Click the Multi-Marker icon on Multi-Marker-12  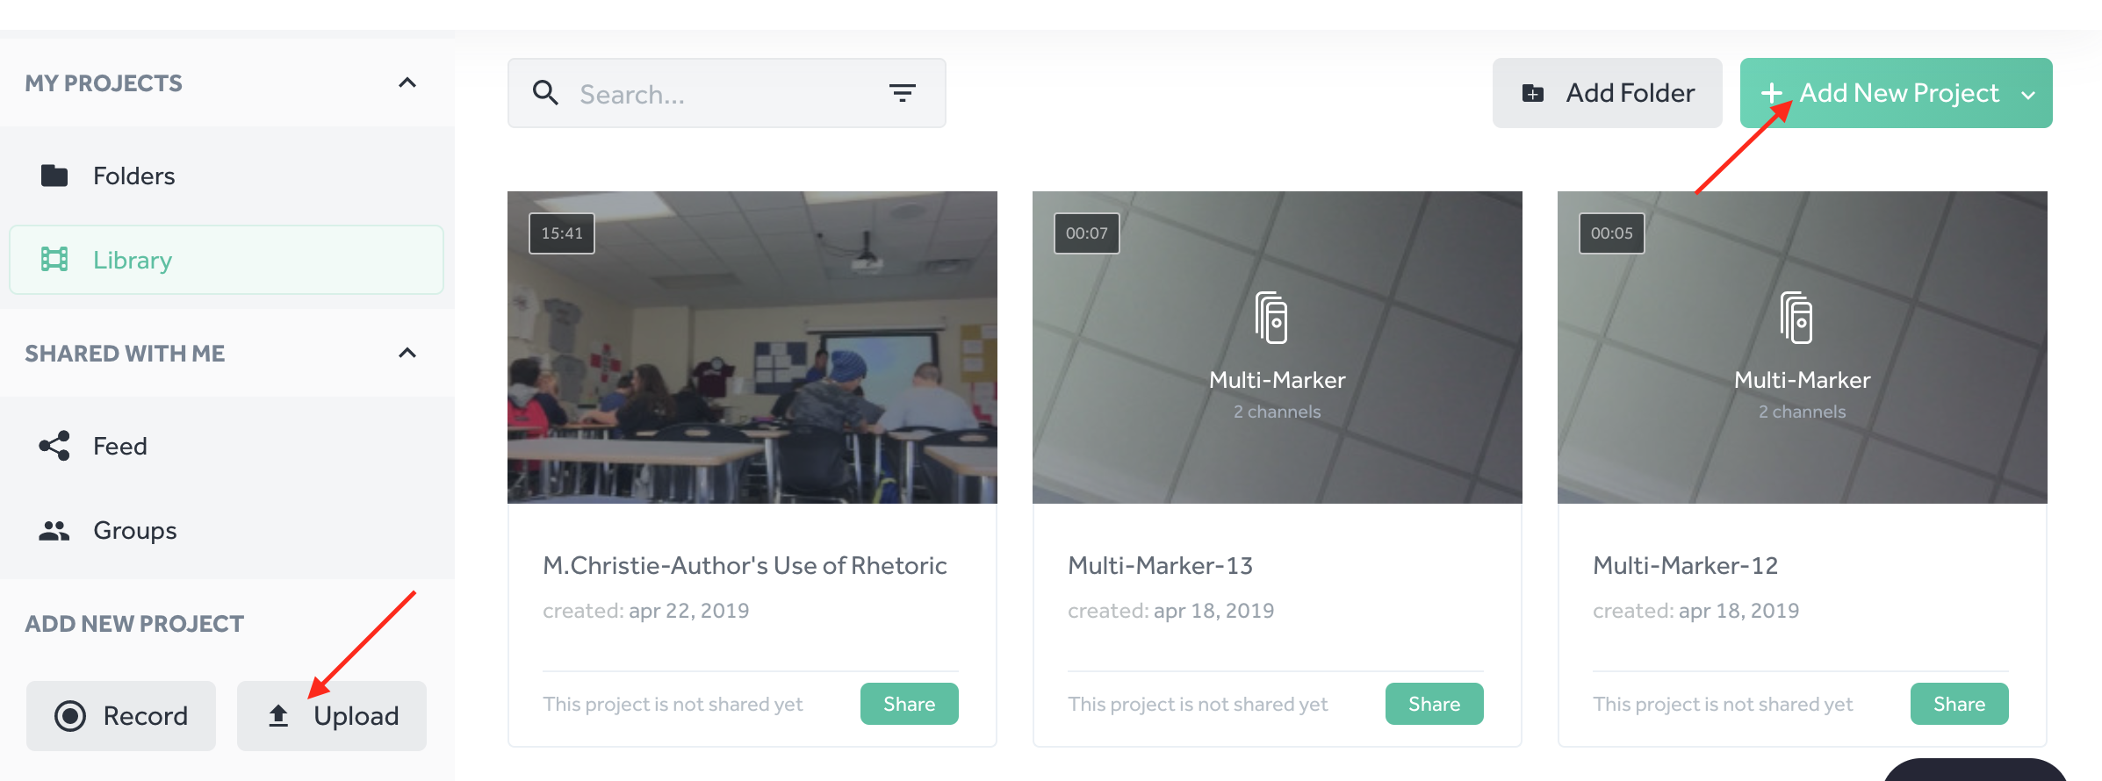(1796, 317)
